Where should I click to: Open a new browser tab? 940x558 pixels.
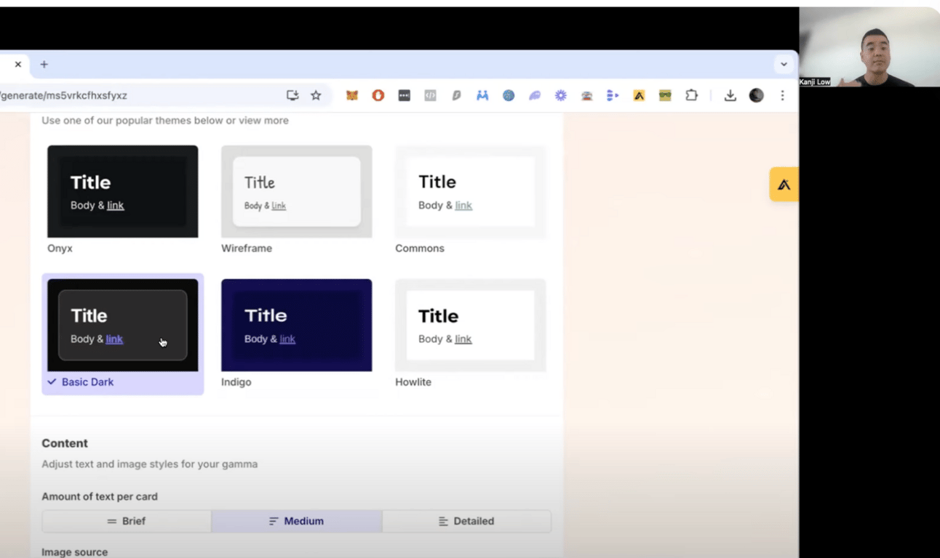[x=44, y=65]
